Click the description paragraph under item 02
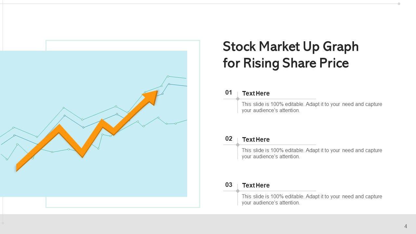This screenshot has height=234, width=416. tap(312, 153)
